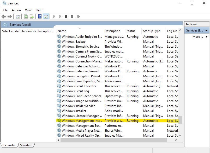Sort by the Status column header
This screenshot has width=210, height=153.
(x=133, y=31)
